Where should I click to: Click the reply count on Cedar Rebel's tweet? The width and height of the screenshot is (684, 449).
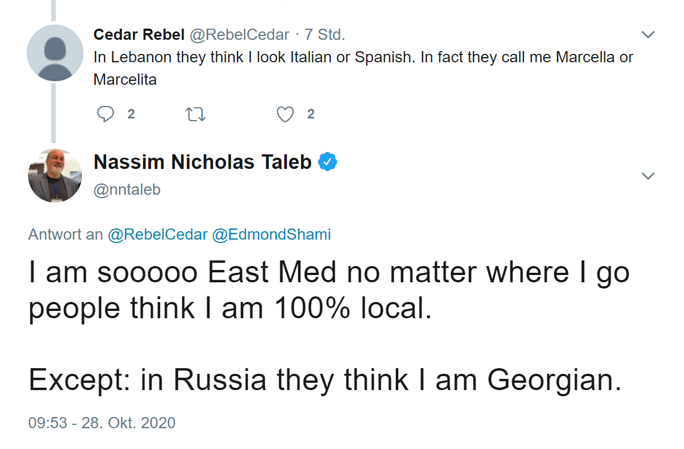(x=131, y=114)
